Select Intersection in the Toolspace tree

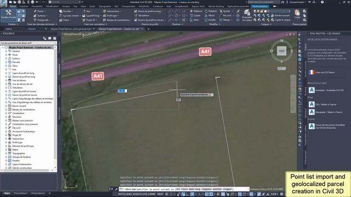18,139
